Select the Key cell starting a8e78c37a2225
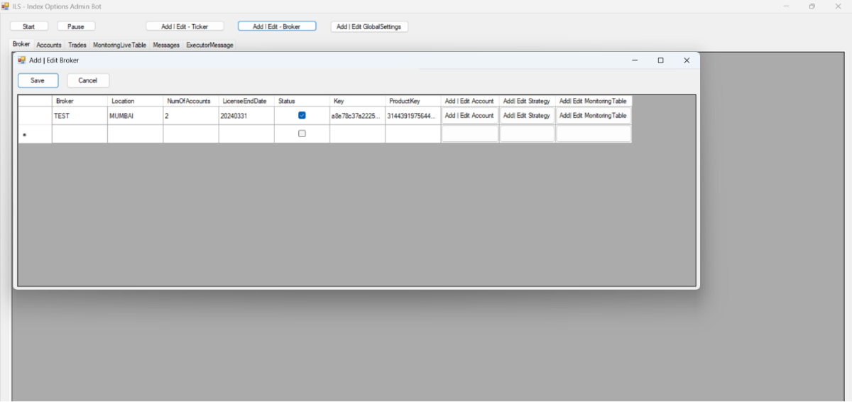This screenshot has height=402, width=852. tap(357, 115)
